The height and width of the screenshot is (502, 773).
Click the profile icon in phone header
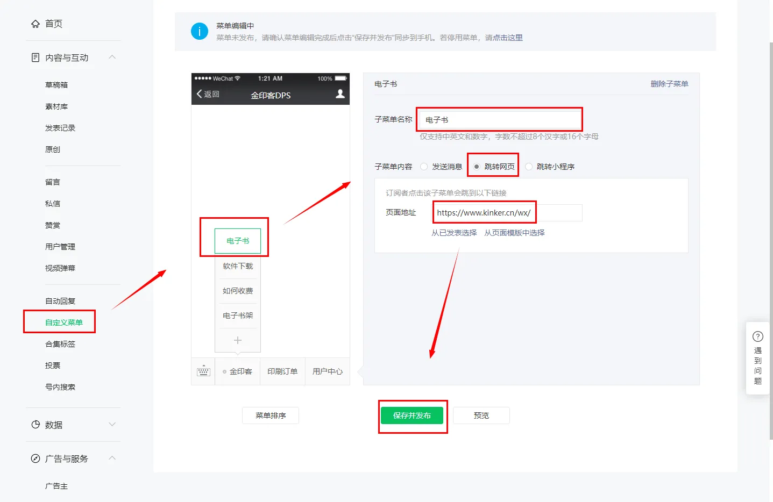[x=340, y=94]
